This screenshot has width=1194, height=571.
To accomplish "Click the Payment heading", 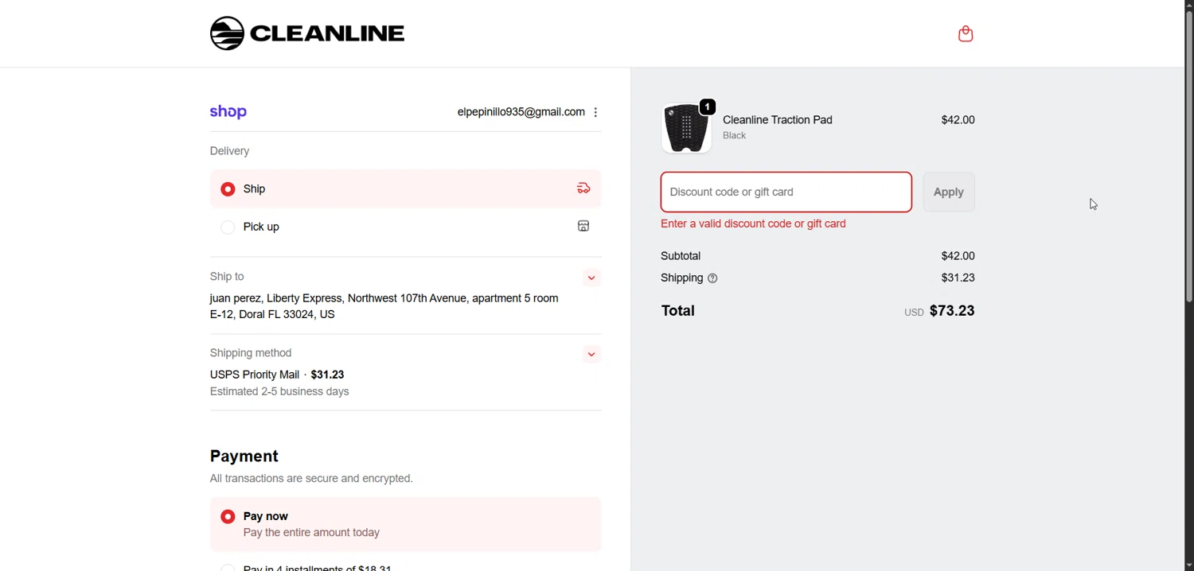I will click(244, 456).
